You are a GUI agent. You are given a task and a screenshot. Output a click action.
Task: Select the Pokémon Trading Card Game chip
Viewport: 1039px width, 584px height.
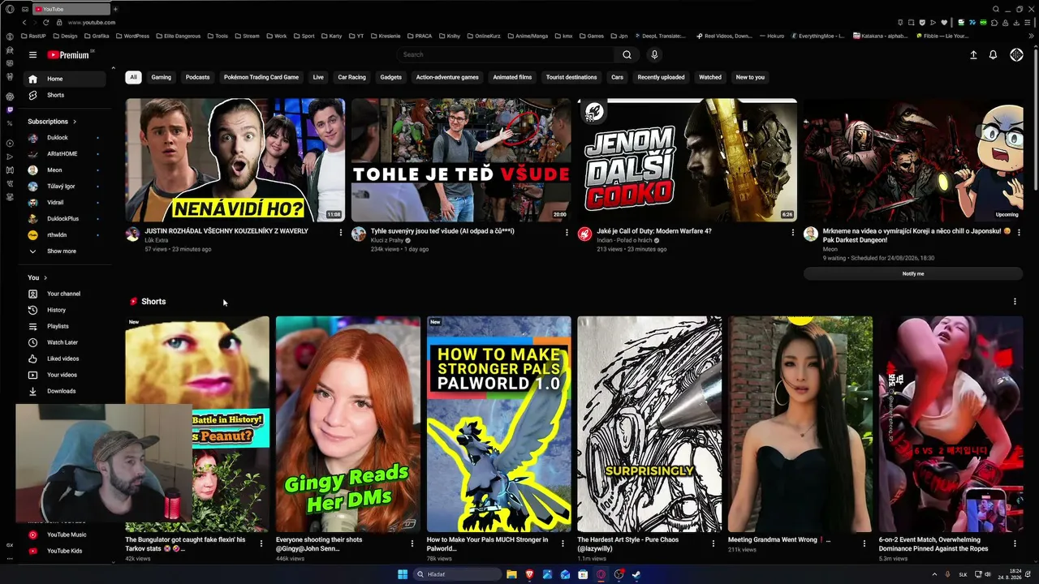tap(261, 77)
